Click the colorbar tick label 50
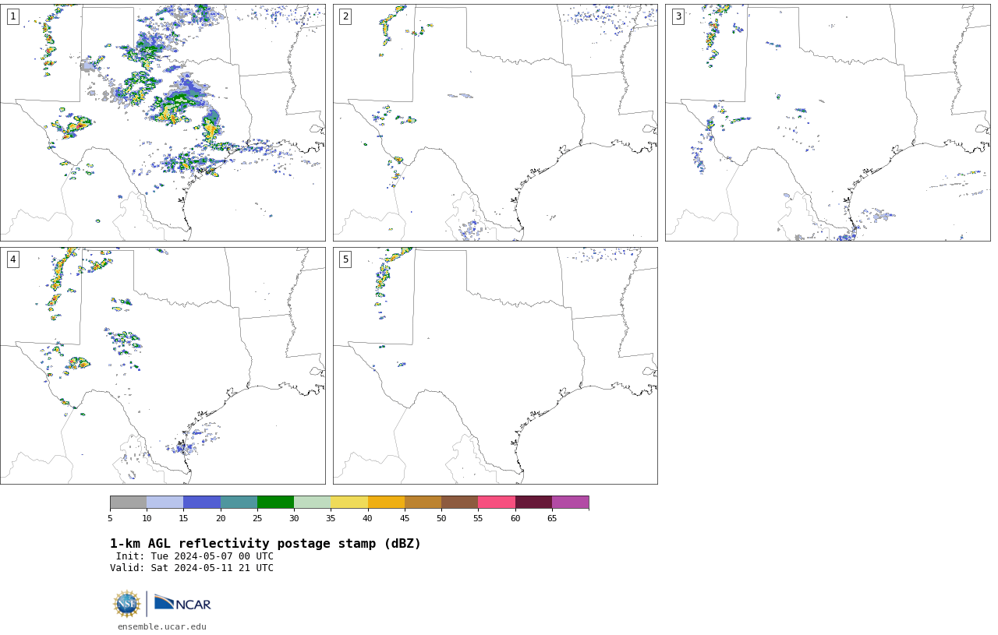Image resolution: width=998 pixels, height=635 pixels. pos(441,518)
